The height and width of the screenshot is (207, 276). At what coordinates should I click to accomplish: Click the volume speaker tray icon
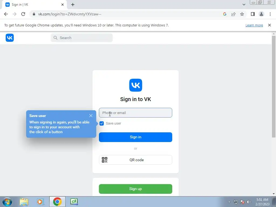click(249, 202)
